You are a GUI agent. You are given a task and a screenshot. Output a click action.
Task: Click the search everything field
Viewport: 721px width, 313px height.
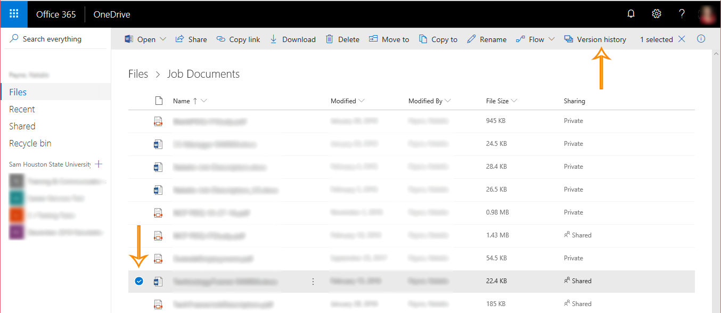coord(53,38)
